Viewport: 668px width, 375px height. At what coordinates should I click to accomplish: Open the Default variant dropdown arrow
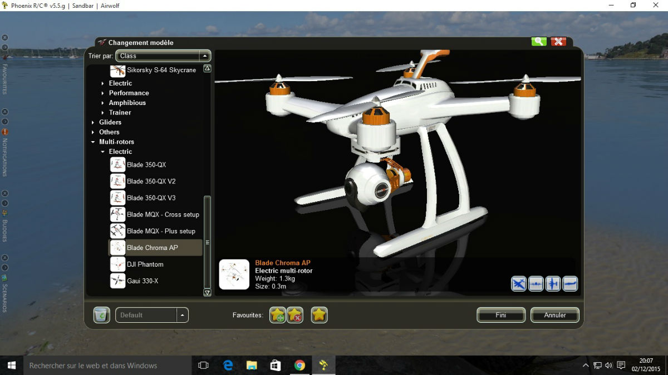click(x=183, y=315)
